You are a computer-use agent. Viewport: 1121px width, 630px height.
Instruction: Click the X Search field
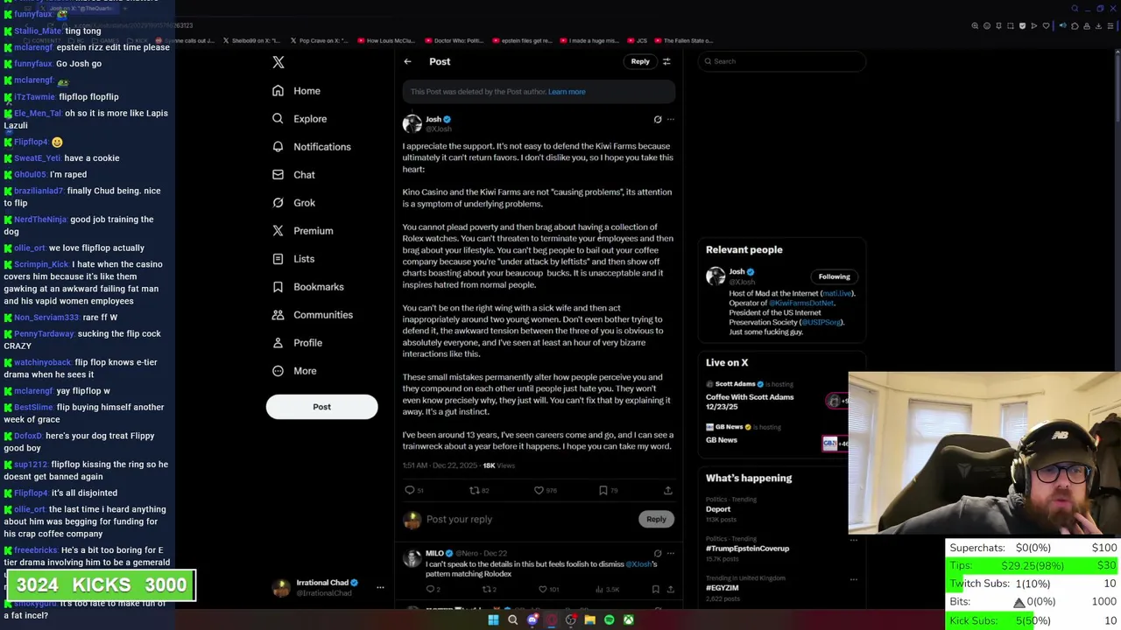[782, 61]
